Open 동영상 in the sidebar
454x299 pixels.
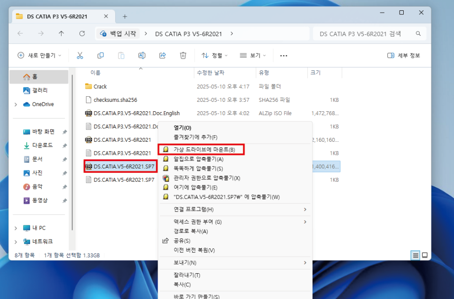pyautogui.click(x=39, y=200)
